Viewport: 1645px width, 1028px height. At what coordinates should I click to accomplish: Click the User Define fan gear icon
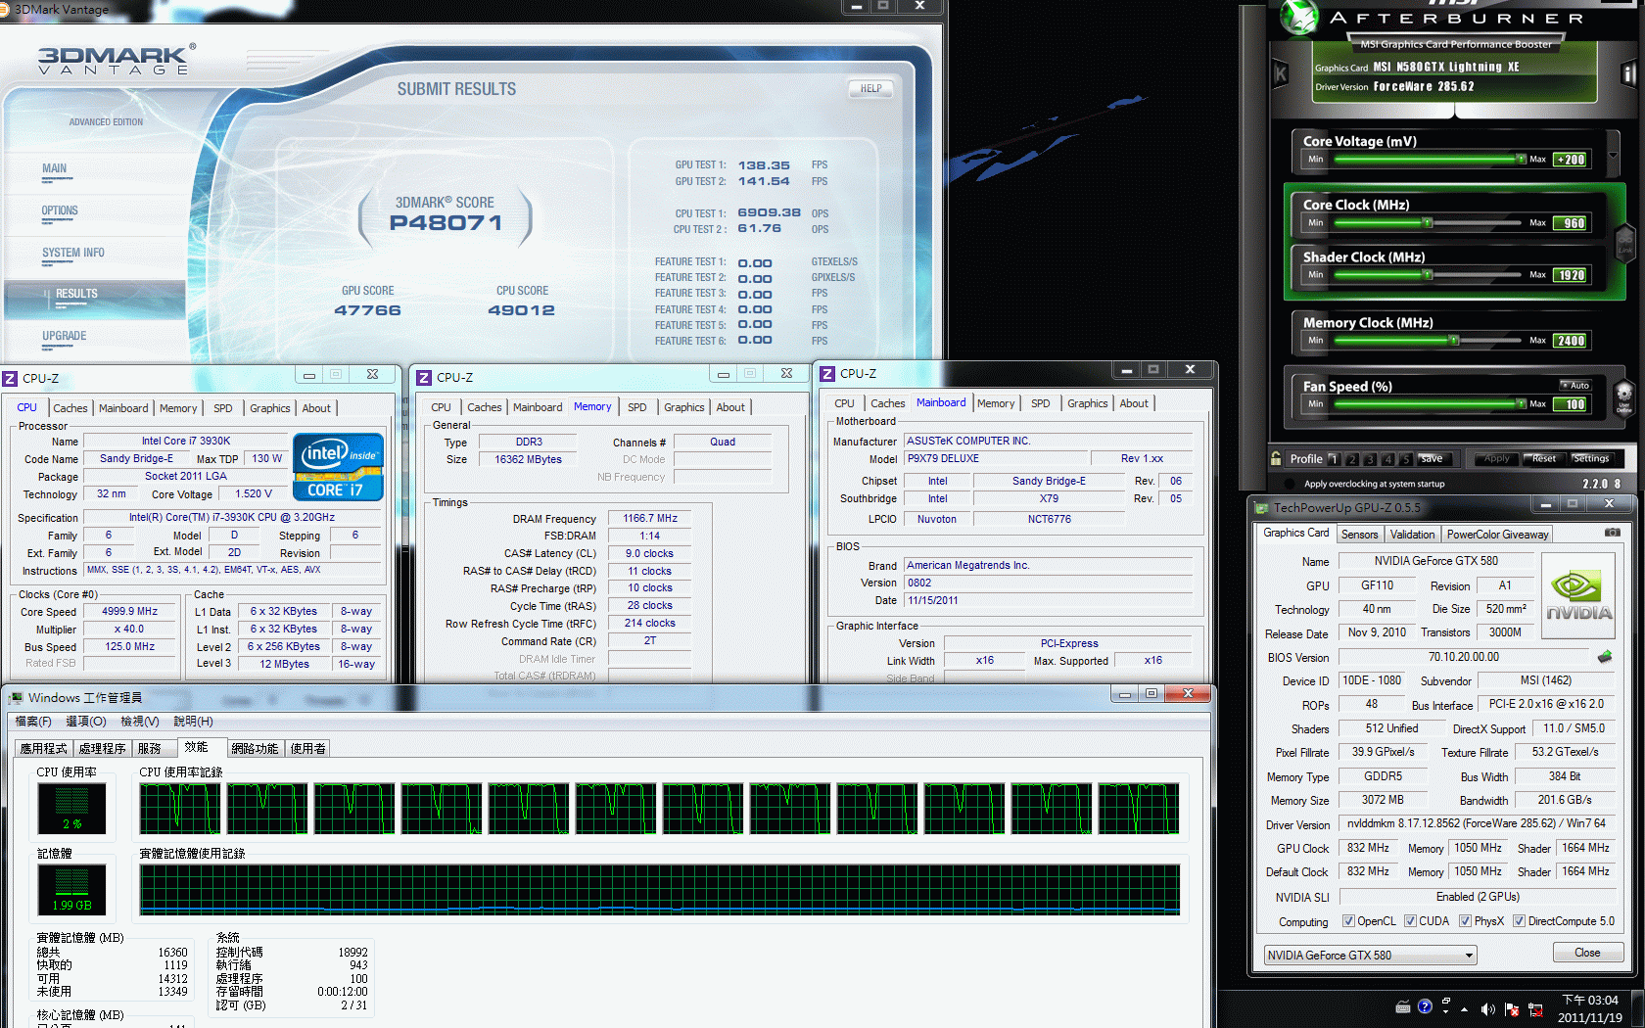[1624, 397]
